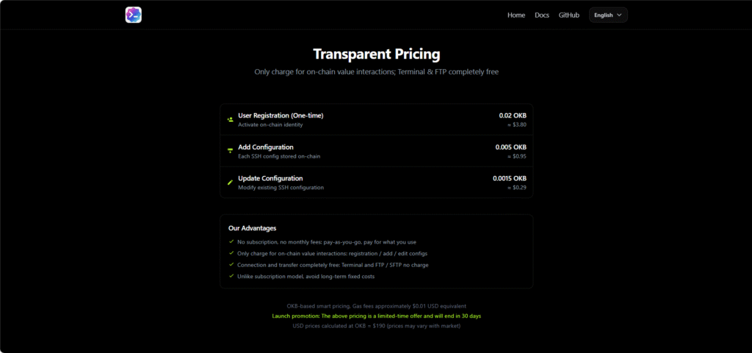Click the User Registration person-add icon

(x=230, y=120)
